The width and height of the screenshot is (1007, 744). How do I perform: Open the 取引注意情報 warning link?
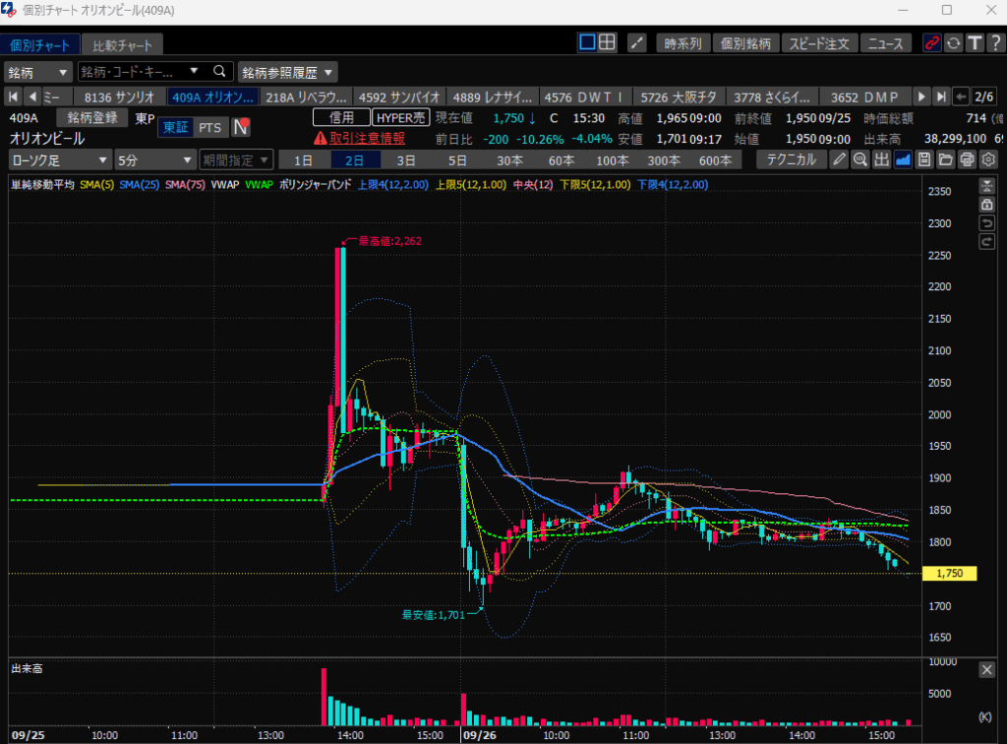[x=366, y=138]
